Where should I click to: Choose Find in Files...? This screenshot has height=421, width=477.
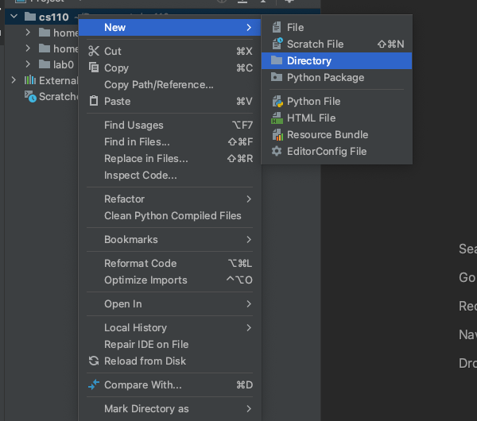point(169,141)
